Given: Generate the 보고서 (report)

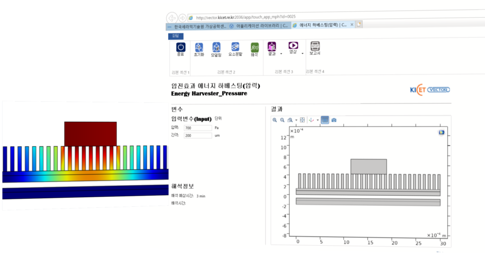Looking at the screenshot, I should click(315, 46).
